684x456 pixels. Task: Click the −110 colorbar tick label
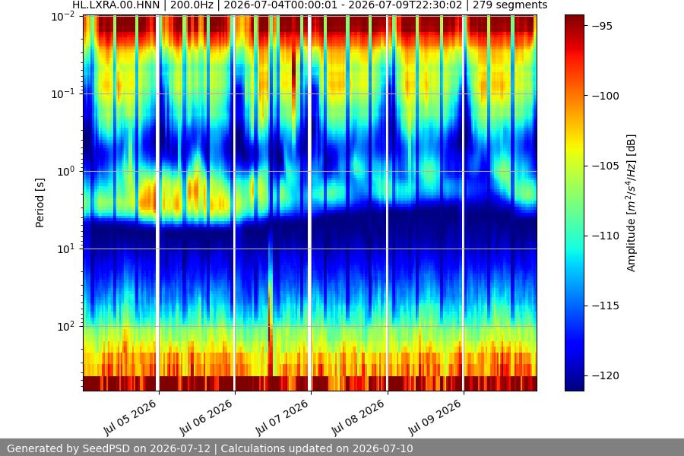[x=606, y=236]
